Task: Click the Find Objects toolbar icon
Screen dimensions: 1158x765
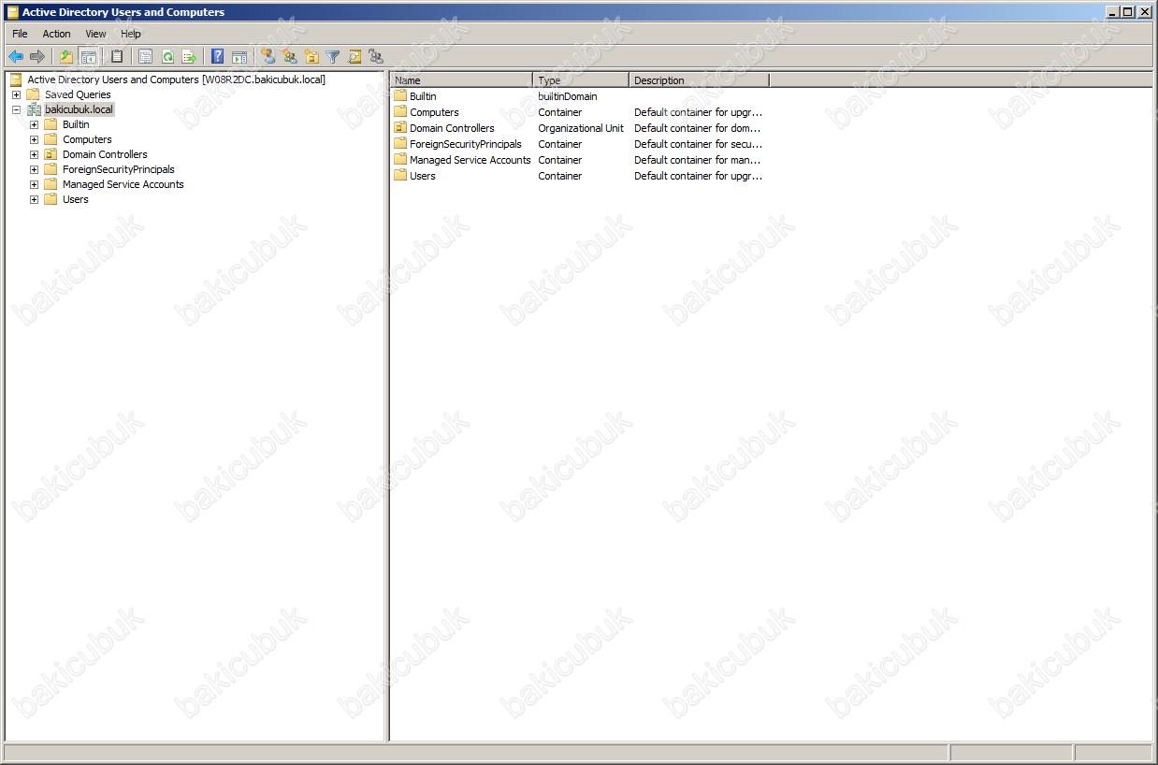Action: click(355, 56)
